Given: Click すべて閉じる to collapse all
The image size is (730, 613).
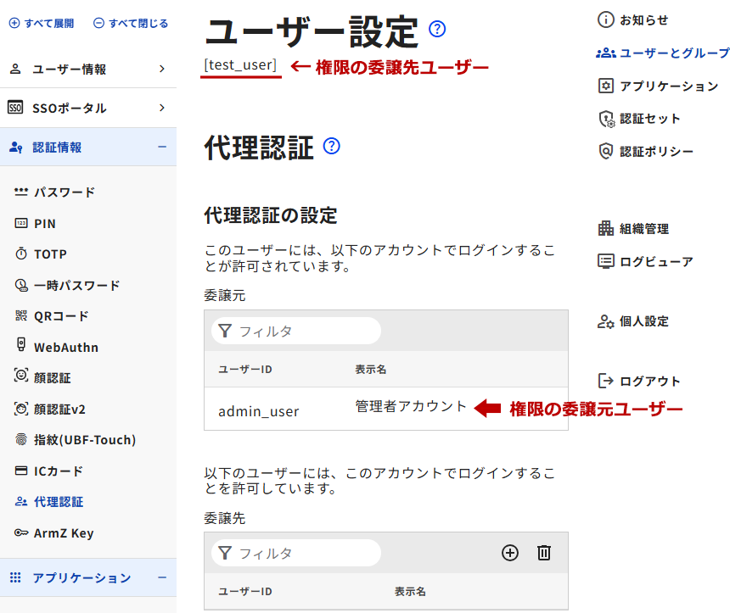Looking at the screenshot, I should click(131, 24).
